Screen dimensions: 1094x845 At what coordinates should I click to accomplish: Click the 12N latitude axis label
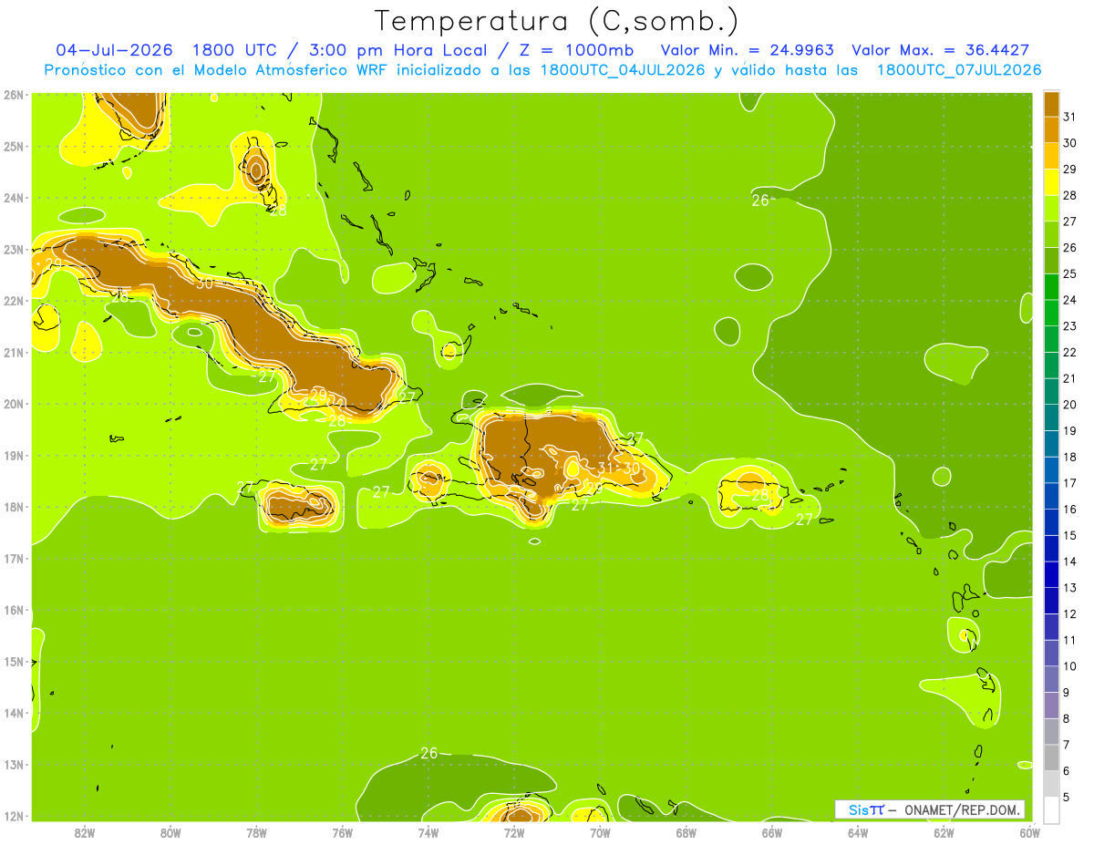14,816
